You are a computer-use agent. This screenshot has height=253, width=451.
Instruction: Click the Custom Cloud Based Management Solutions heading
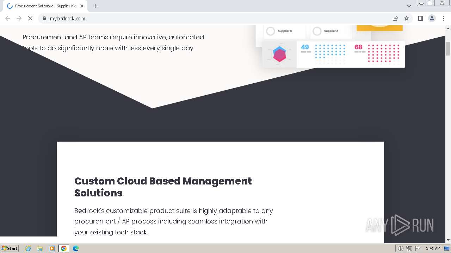coord(163,187)
